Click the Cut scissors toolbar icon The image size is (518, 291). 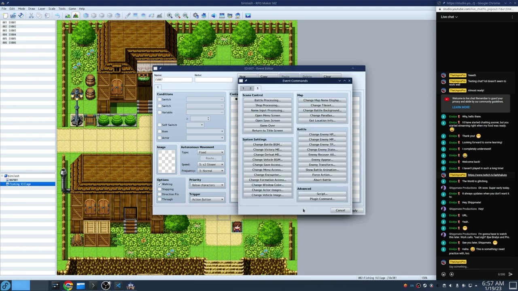pyautogui.click(x=31, y=15)
